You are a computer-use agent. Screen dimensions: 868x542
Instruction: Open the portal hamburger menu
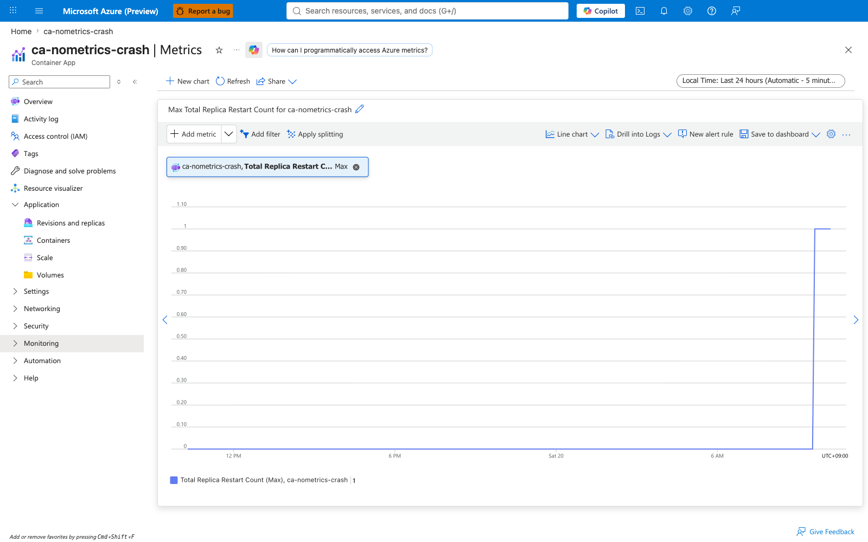click(39, 11)
